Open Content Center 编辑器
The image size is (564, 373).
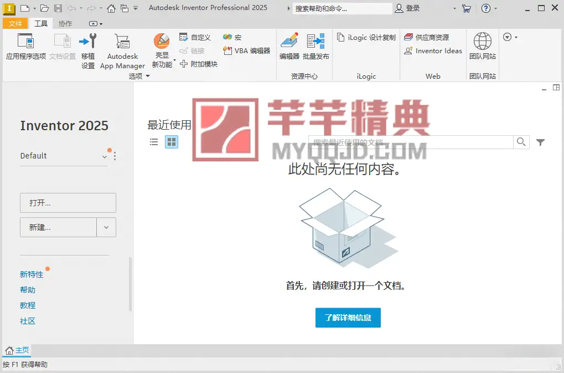[289, 46]
